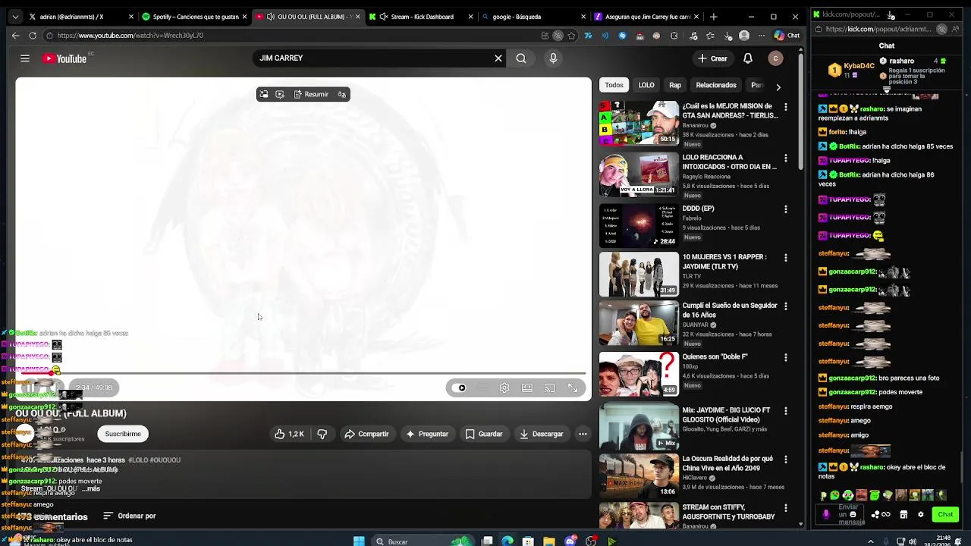Open the Mix: JAYDIME - BIG LUCIO thumbnail
The width and height of the screenshot is (971, 546).
tap(639, 427)
